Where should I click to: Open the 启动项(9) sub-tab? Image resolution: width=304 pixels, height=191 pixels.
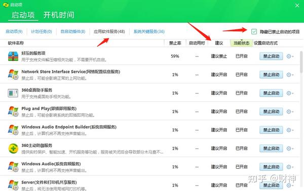[14, 31]
